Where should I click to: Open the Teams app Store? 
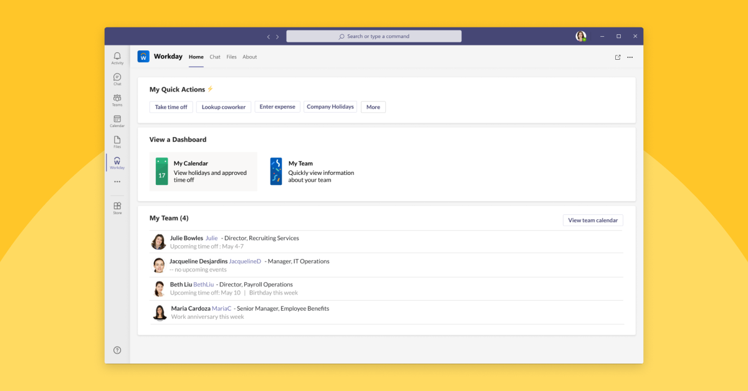[117, 207]
